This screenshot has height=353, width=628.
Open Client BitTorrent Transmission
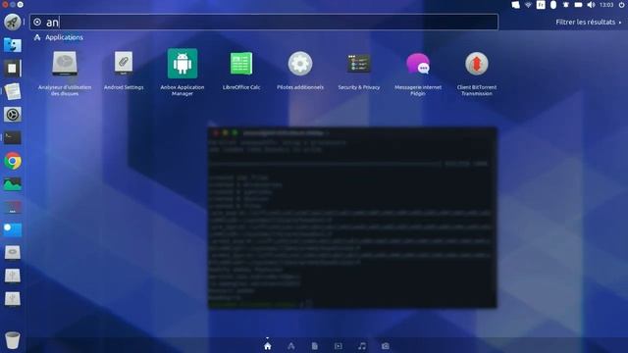(x=477, y=73)
